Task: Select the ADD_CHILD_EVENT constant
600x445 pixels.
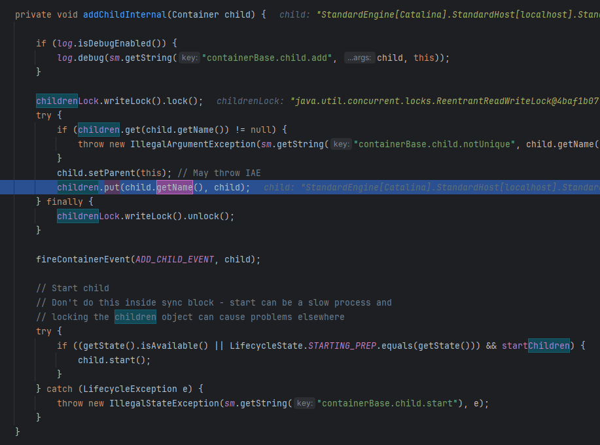Action: point(175,259)
